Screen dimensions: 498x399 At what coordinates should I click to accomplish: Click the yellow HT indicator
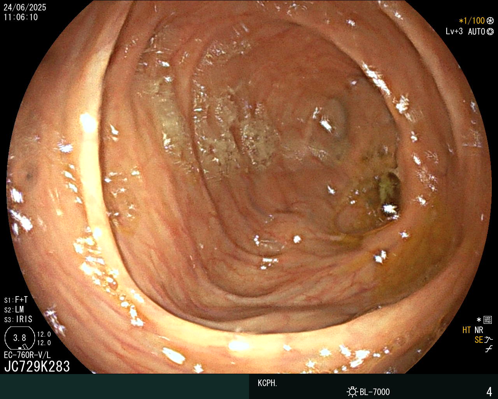point(466,330)
